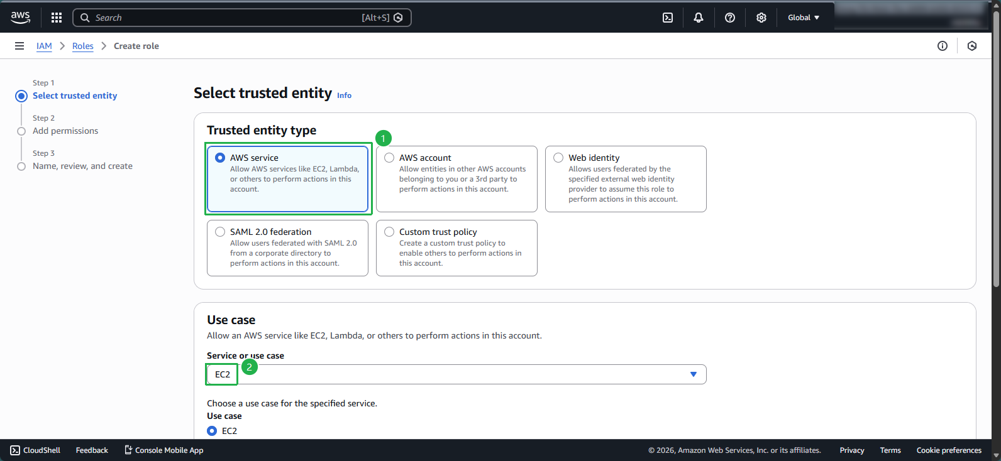
Task: Select Custom trust policy option
Action: [x=456, y=248]
